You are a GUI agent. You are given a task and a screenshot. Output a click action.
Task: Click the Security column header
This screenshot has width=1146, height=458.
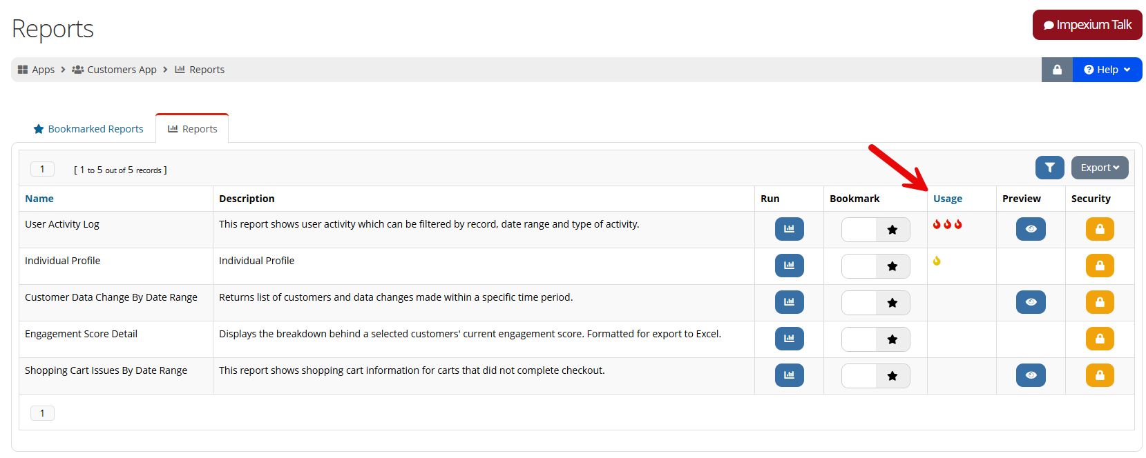coord(1091,199)
